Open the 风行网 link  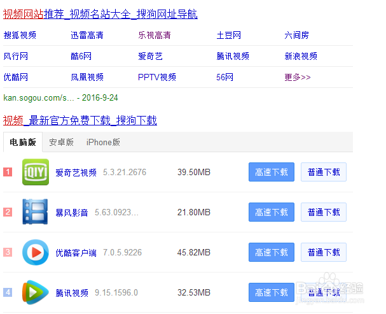pyautogui.click(x=15, y=56)
